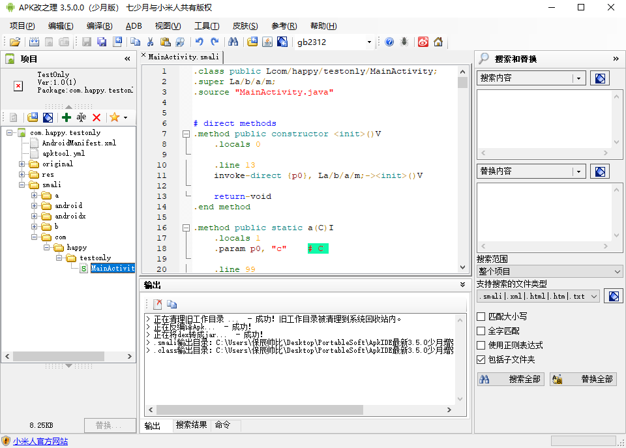This screenshot has height=448, width=626.
Task: Click the undo arrow in the toolbar
Action: pyautogui.click(x=200, y=42)
